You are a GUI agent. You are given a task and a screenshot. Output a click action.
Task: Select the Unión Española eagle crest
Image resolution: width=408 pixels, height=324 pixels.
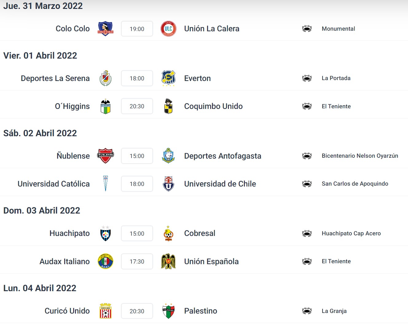tap(168, 261)
